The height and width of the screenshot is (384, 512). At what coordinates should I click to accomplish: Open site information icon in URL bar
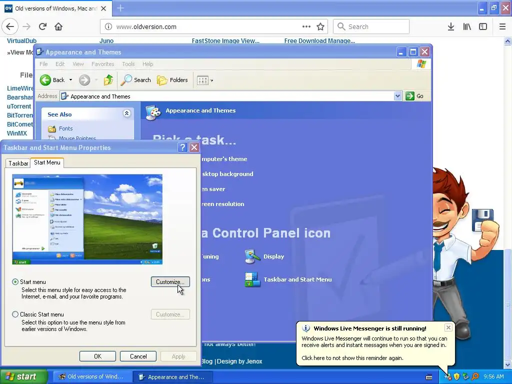pos(108,27)
